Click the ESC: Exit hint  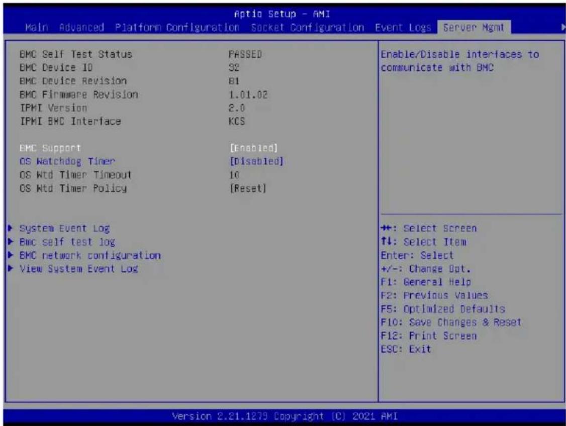point(406,350)
